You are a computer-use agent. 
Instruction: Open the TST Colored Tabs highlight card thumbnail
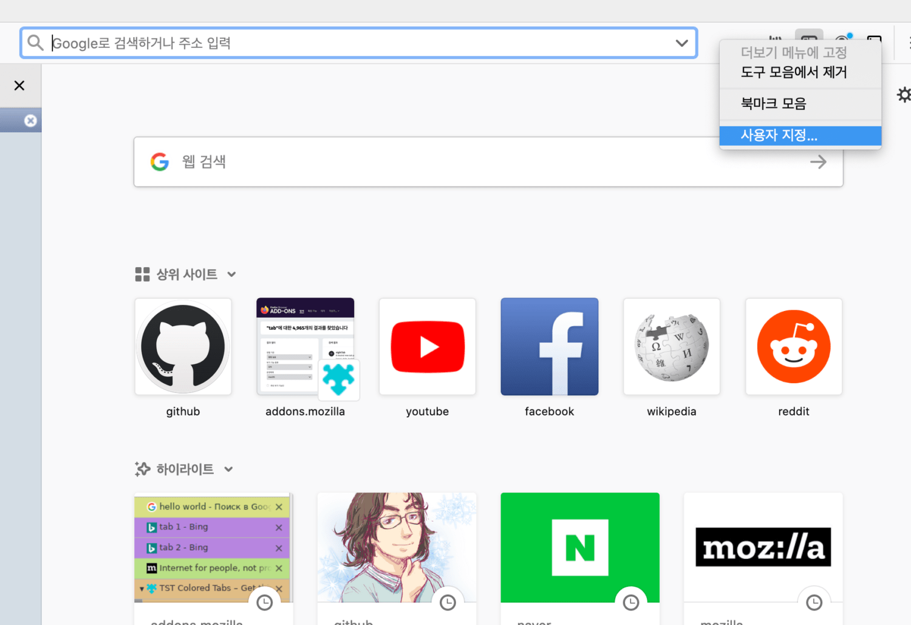213,547
